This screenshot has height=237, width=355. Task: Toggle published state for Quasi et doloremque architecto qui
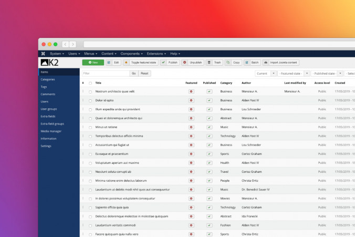(210, 118)
